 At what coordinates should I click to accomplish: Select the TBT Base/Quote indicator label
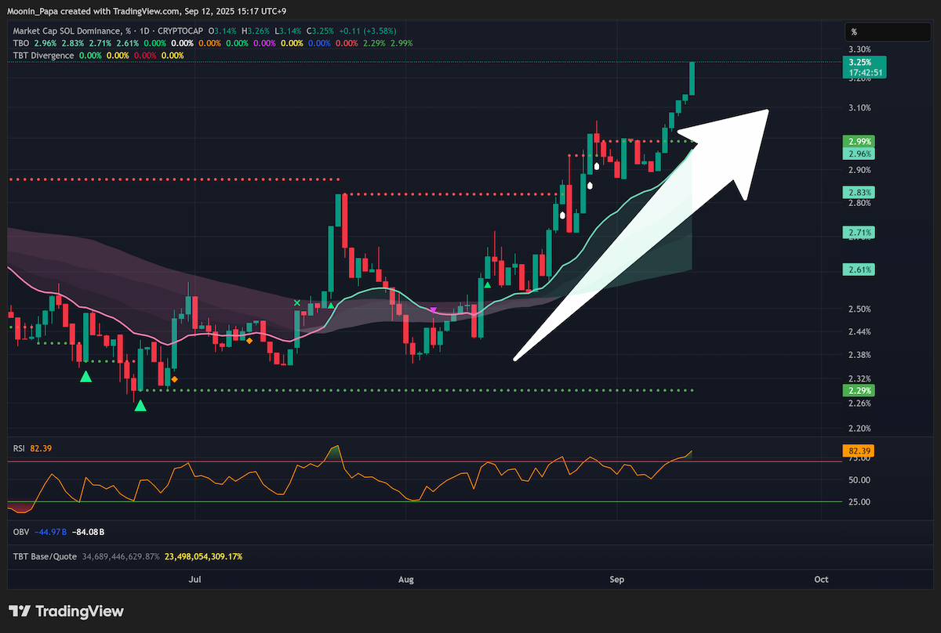[45, 556]
